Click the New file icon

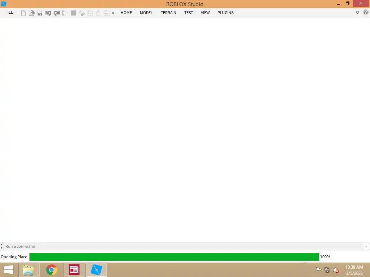click(x=23, y=13)
